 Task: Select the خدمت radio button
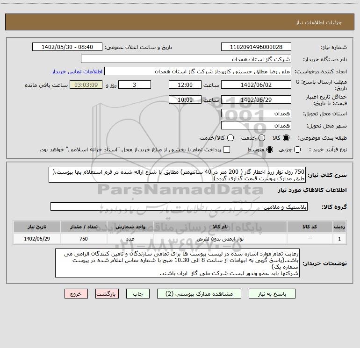pyautogui.click(x=262, y=138)
